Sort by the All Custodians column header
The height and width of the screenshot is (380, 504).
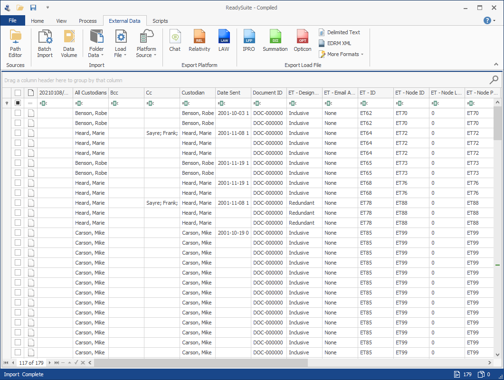click(91, 93)
